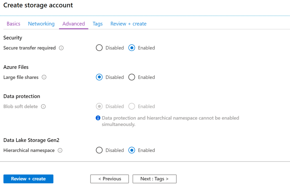
Task: Click the Secure transfer required label
Action: 29,48
